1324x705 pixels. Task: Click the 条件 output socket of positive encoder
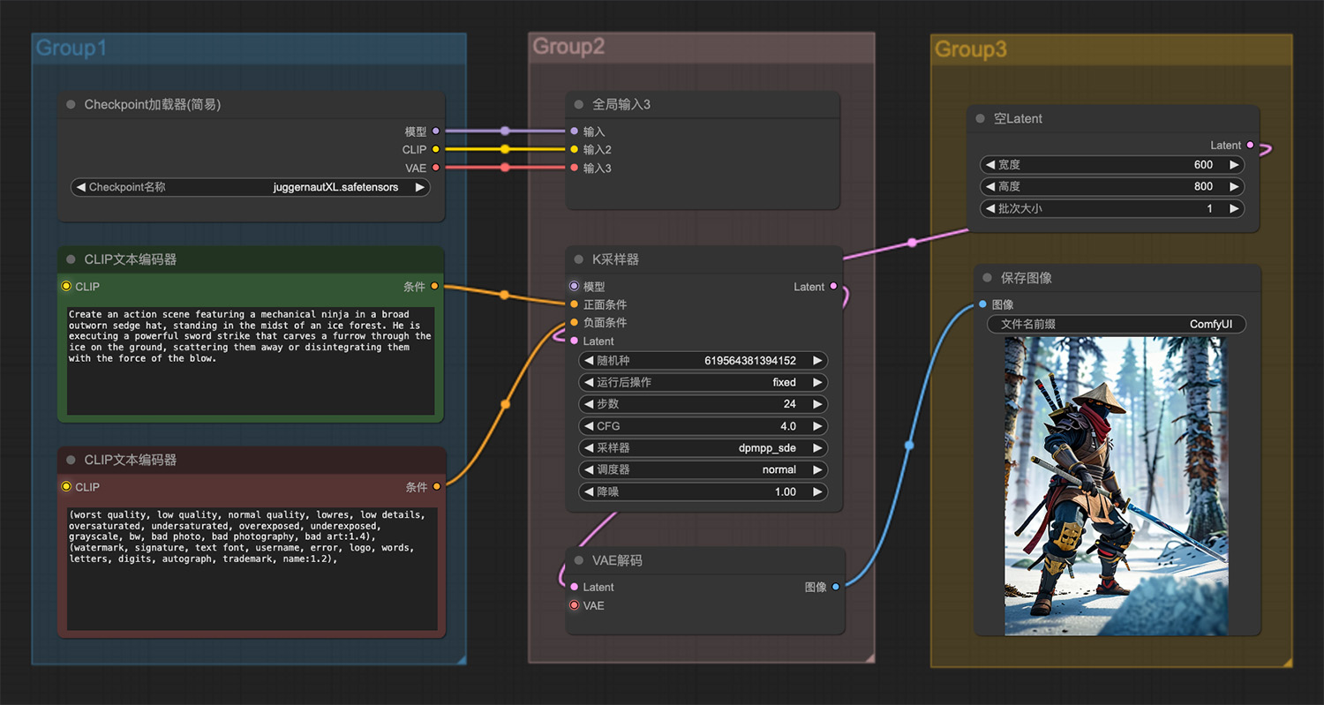[436, 287]
